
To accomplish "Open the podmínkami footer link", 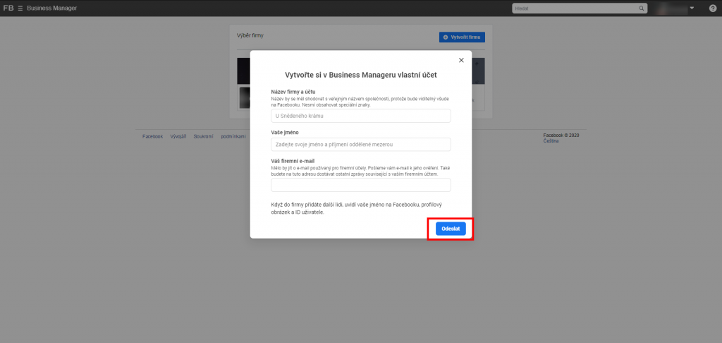I will [233, 136].
